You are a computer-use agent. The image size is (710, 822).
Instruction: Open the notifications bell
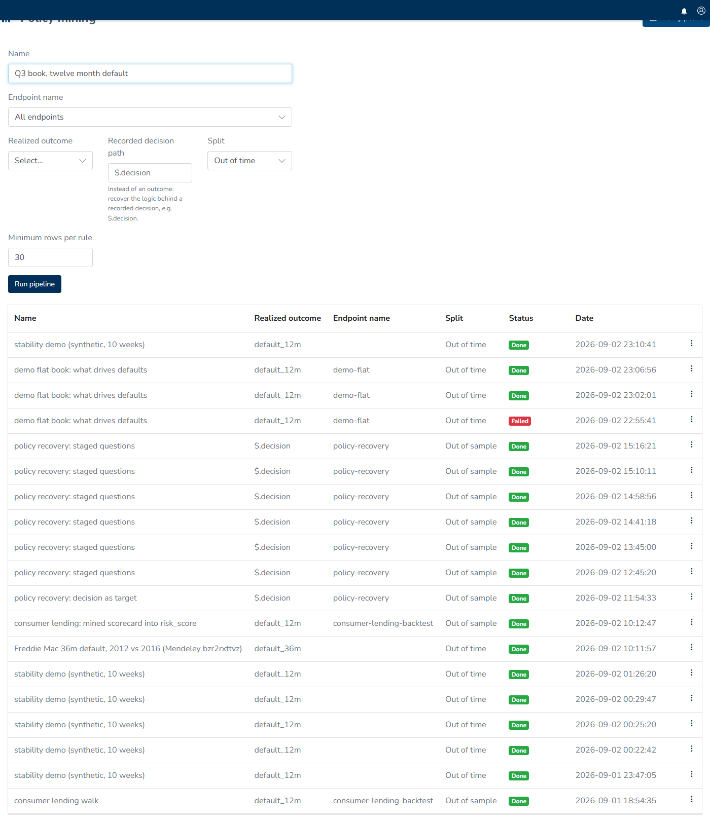click(684, 11)
